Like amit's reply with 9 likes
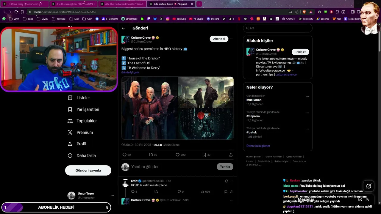This screenshot has width=381, height=214. (179, 192)
